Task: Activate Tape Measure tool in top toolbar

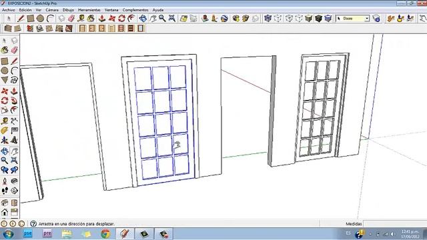Action: [81, 19]
